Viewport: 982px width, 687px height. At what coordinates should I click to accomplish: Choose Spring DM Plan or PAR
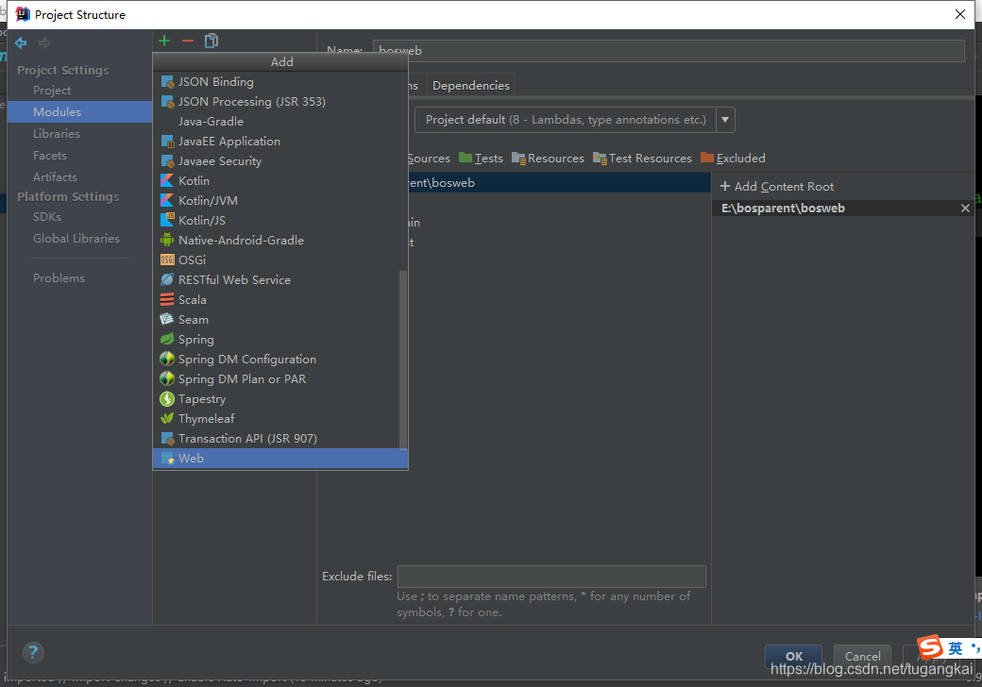point(276,379)
